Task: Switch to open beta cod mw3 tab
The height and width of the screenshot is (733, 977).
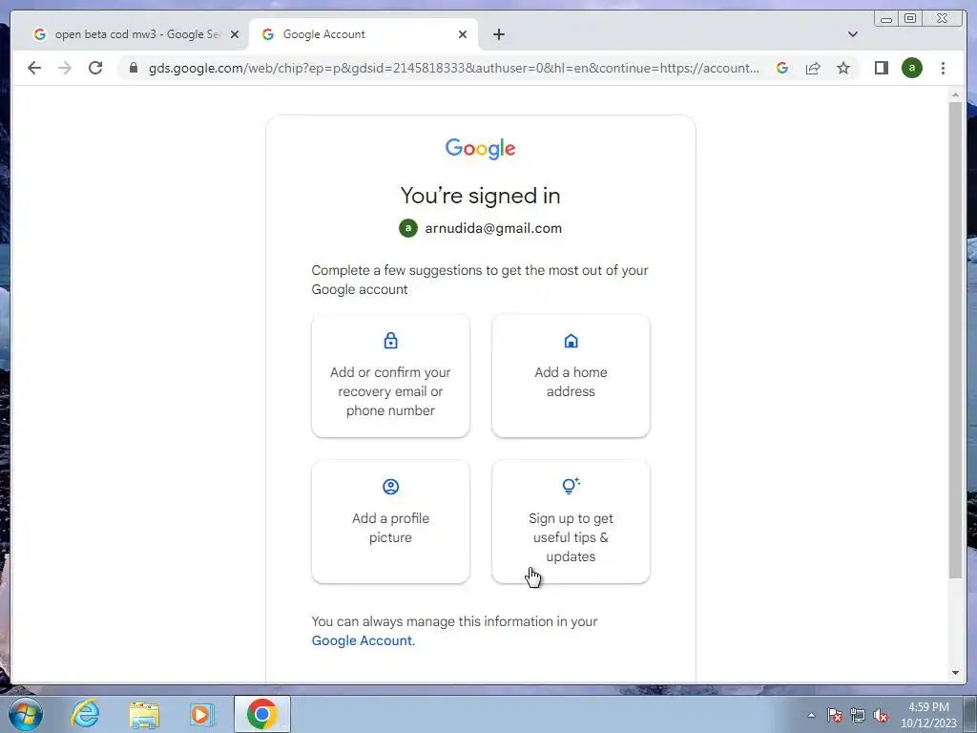Action: (135, 34)
